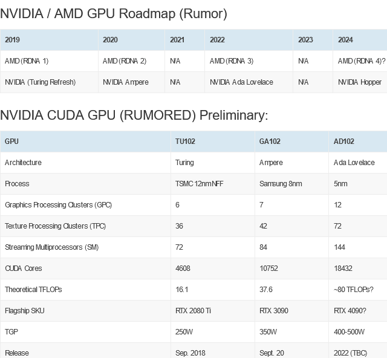Select the 18432 CUDA cores value

click(343, 268)
